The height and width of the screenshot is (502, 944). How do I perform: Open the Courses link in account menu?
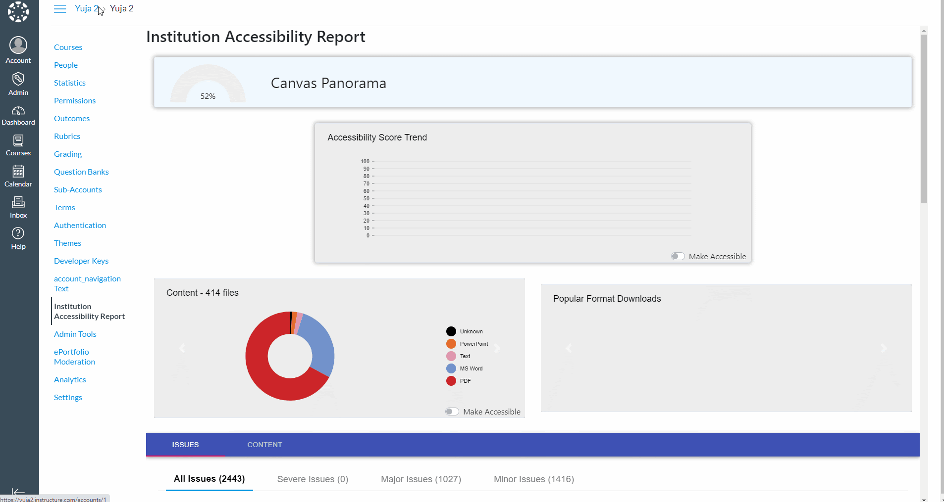pos(68,47)
